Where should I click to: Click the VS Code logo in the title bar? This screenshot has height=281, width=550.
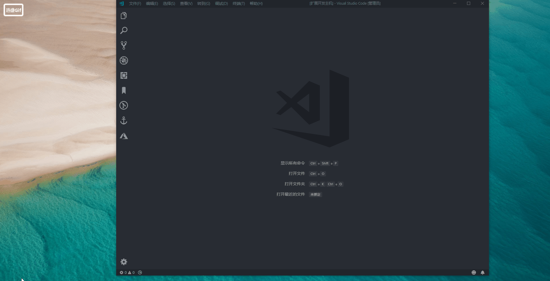pos(122,3)
